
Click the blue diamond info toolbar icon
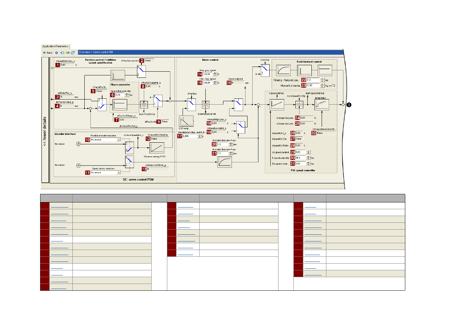[x=56, y=53]
